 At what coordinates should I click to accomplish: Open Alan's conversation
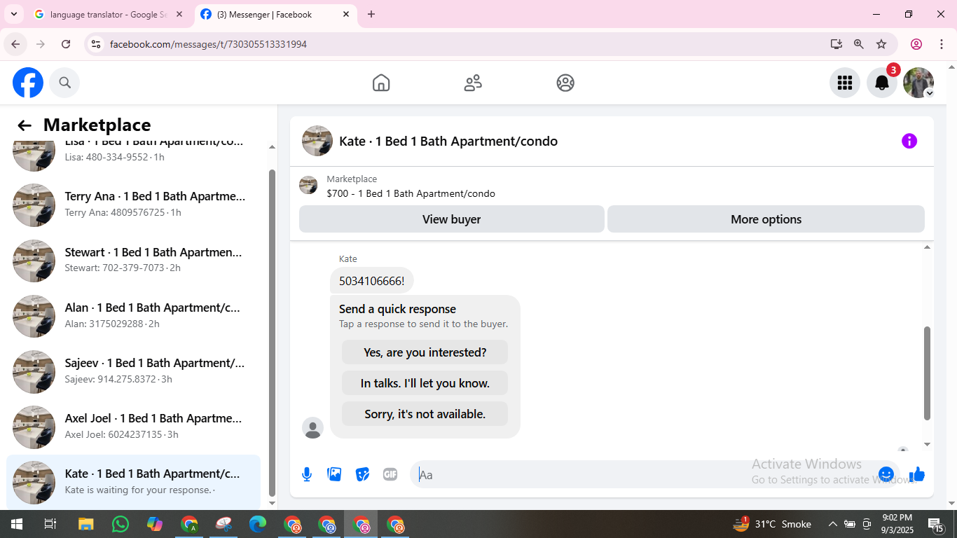tap(133, 315)
